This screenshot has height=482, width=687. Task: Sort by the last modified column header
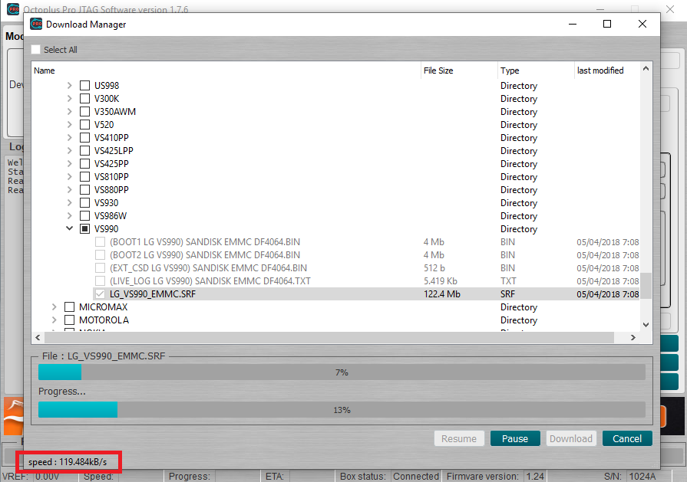click(607, 70)
